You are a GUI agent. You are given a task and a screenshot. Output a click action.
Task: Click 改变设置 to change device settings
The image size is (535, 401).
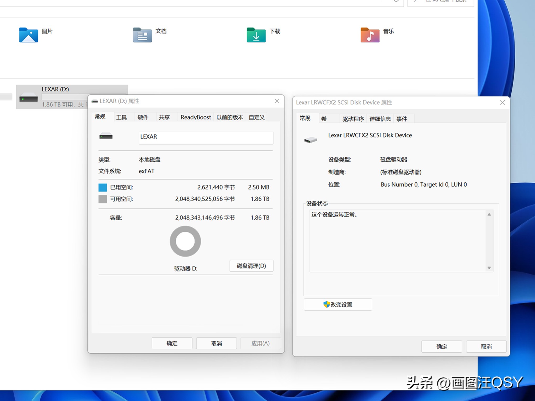pyautogui.click(x=338, y=305)
